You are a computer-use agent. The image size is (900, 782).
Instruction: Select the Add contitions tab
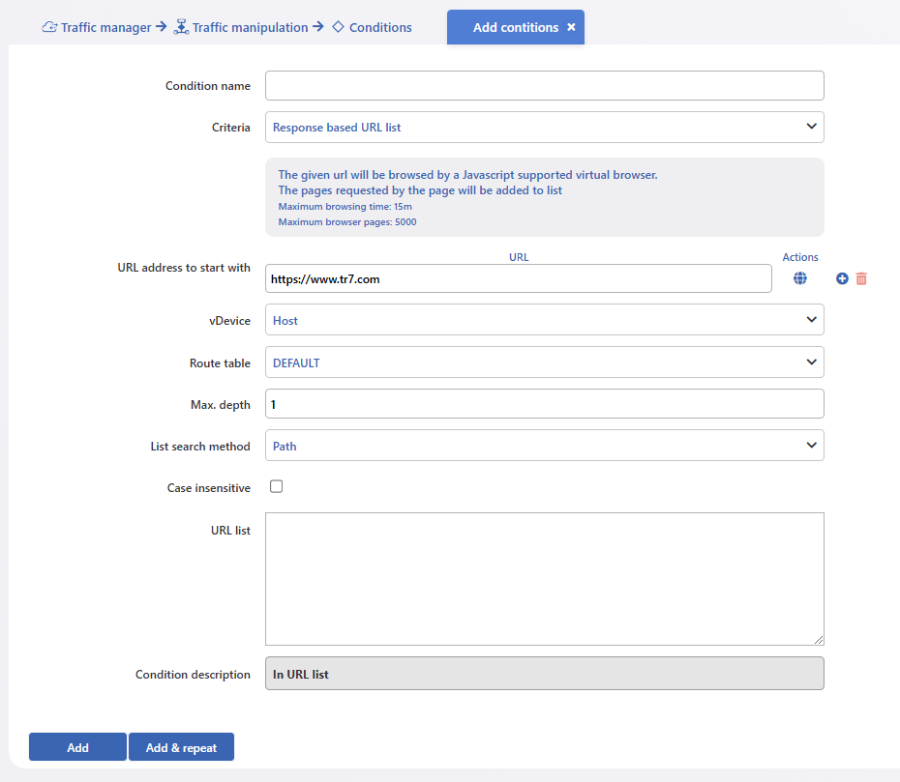point(516,27)
